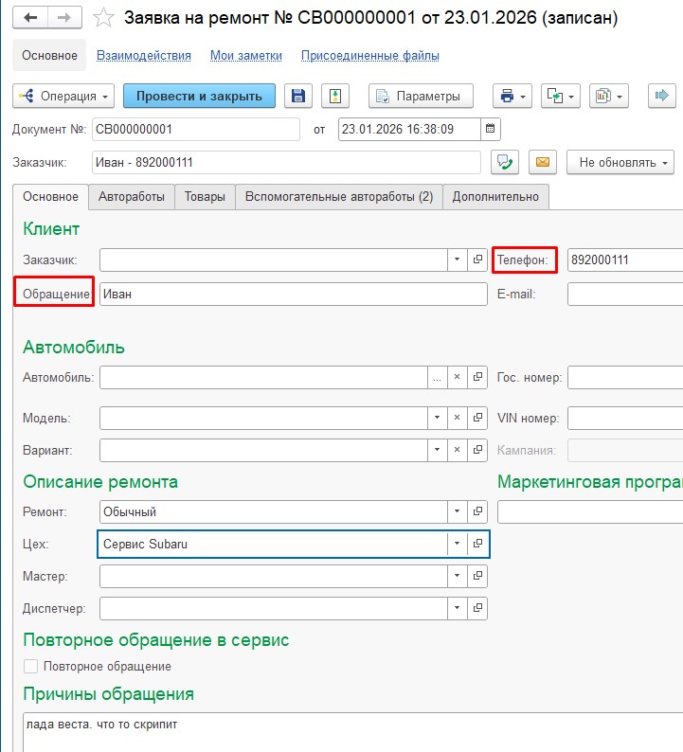Click the VIN номер input field
Screen dimensions: 683x752
[625, 418]
